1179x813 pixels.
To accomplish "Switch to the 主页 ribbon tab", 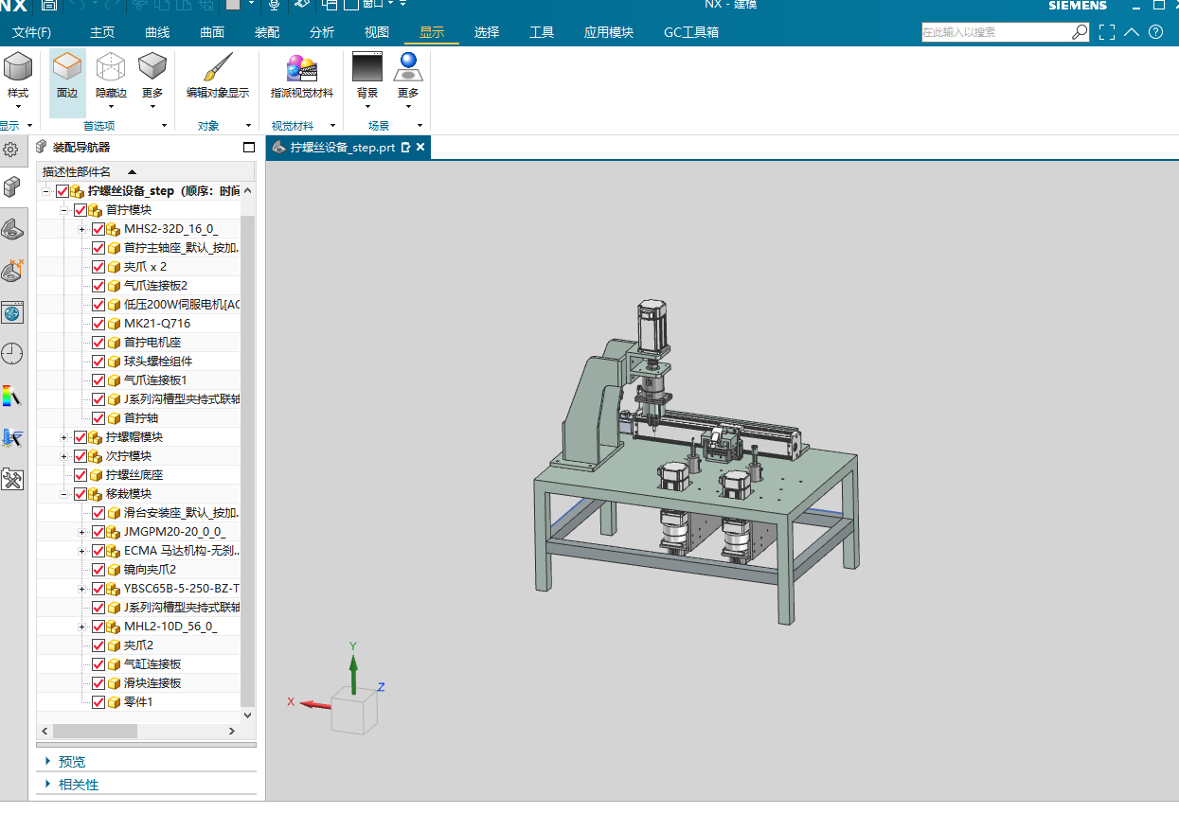I will 102,32.
